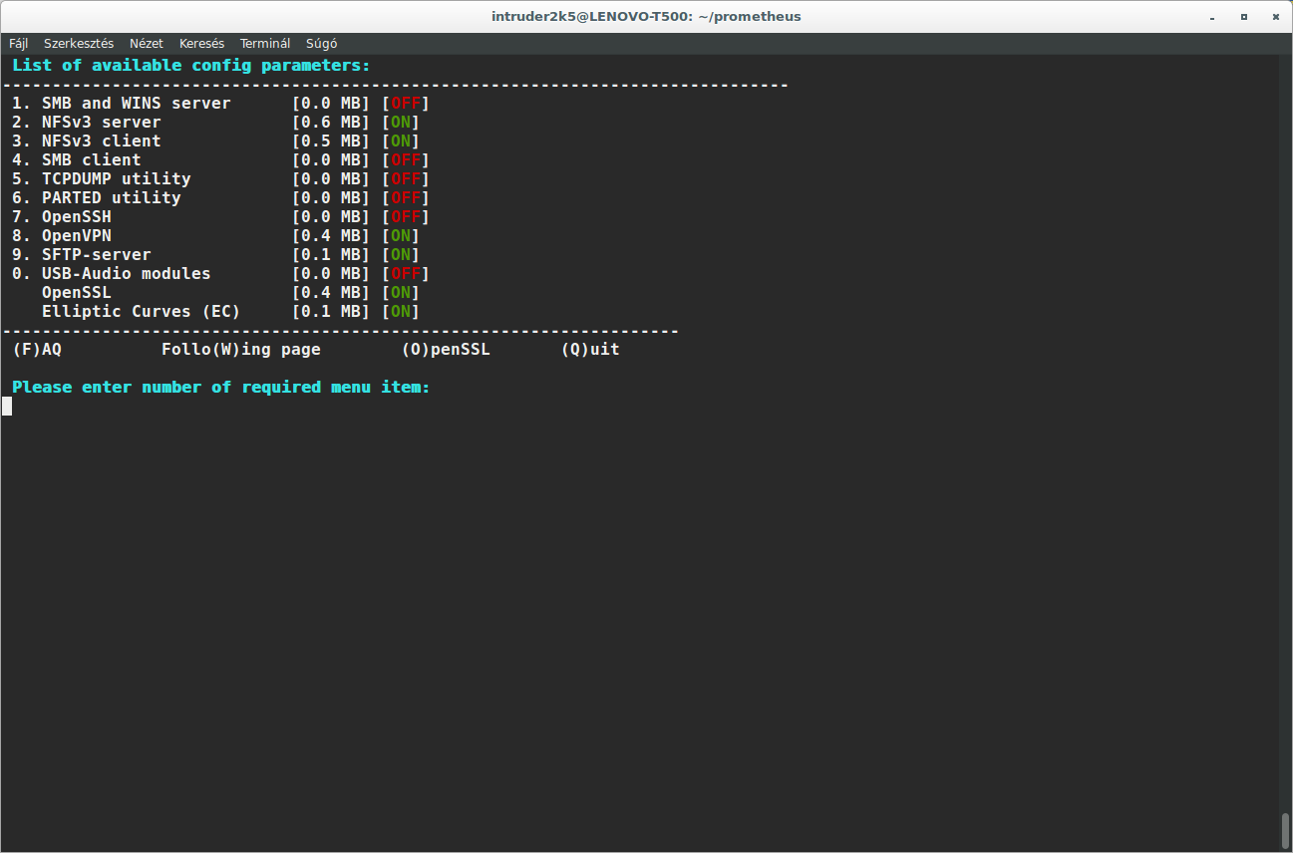
Task: Click the vertical scrollbar handle
Action: tap(1285, 830)
